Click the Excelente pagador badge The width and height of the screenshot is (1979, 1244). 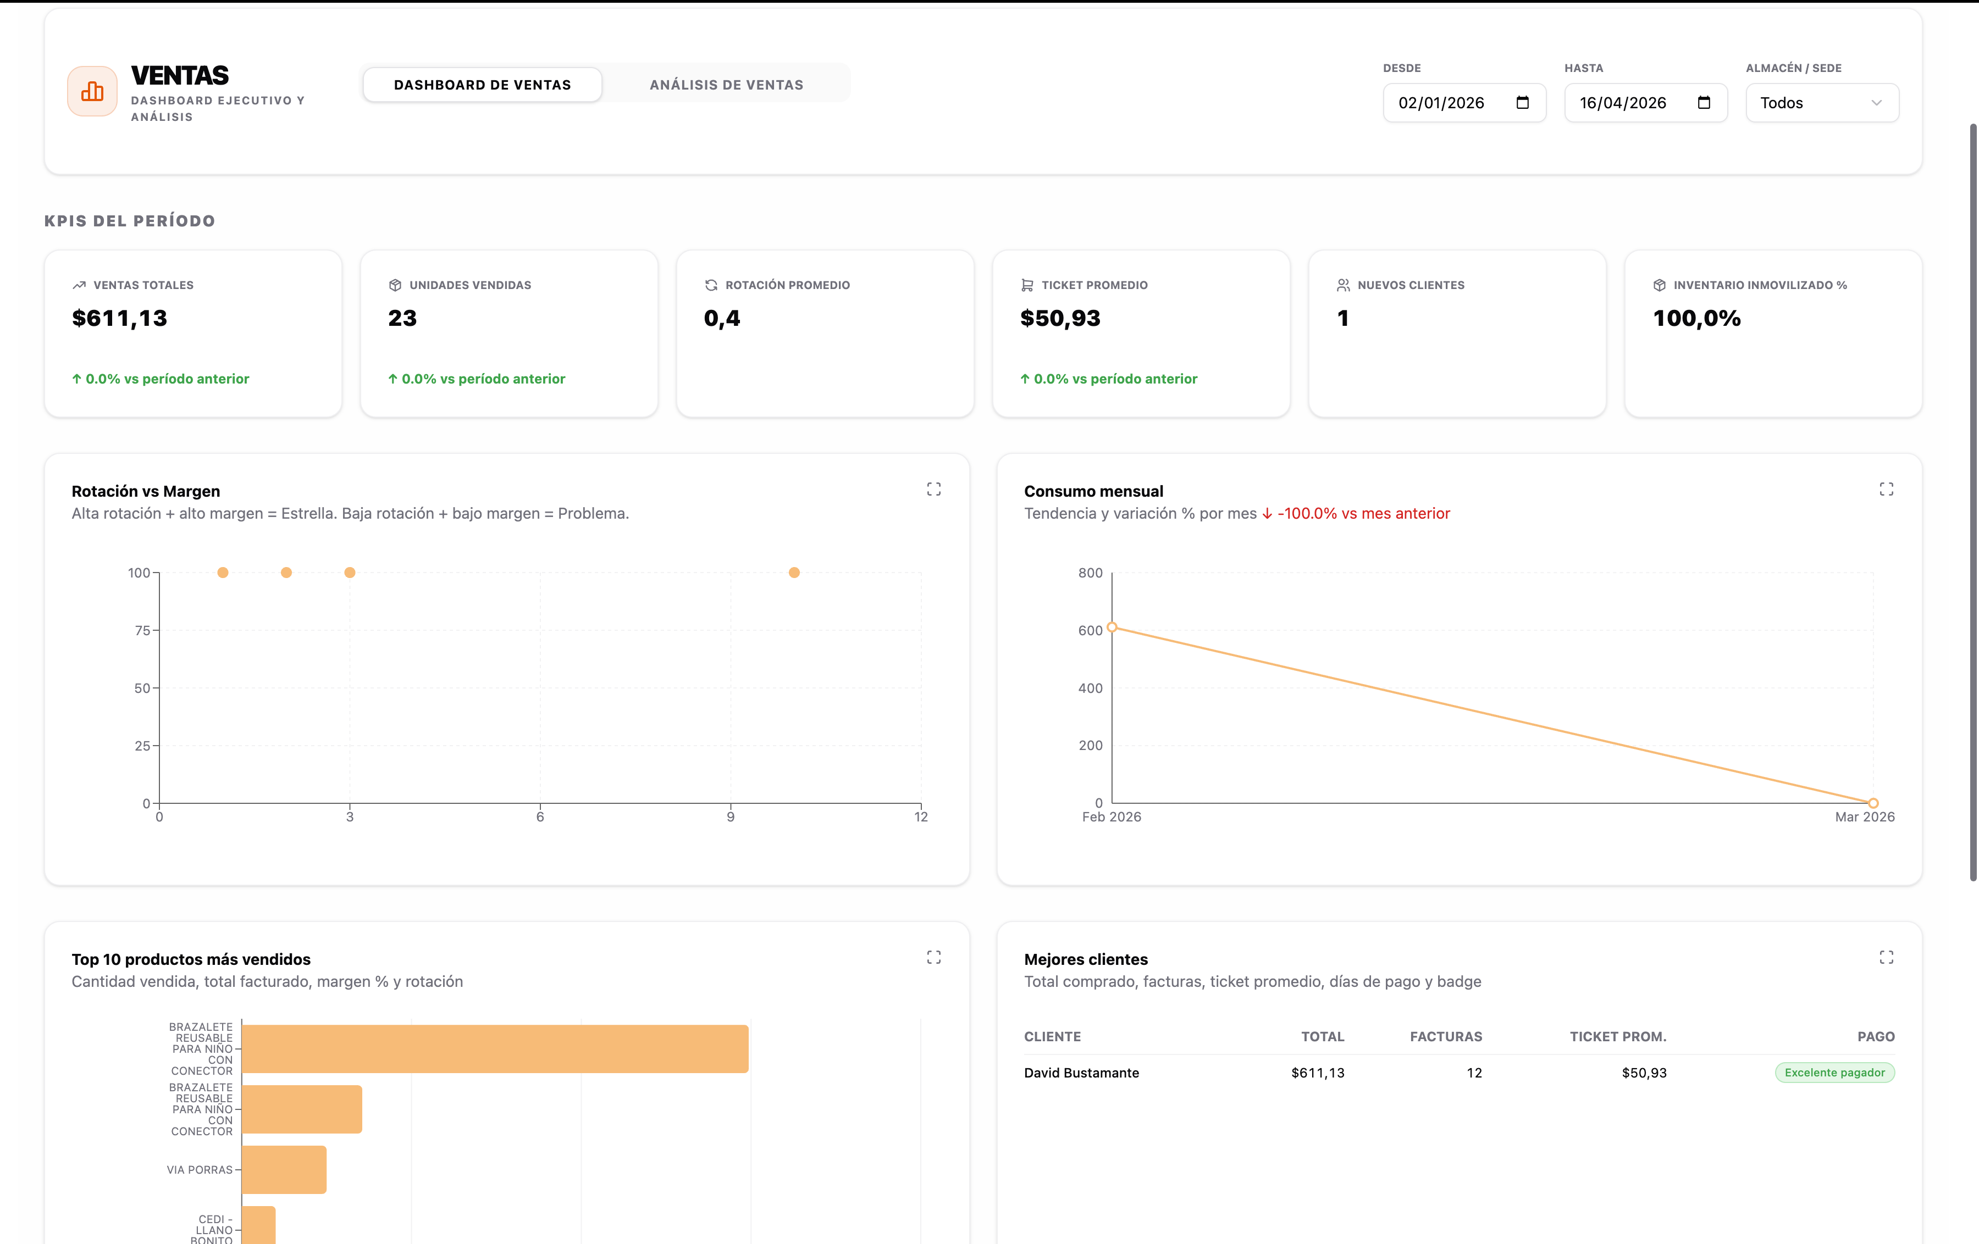1834,1073
